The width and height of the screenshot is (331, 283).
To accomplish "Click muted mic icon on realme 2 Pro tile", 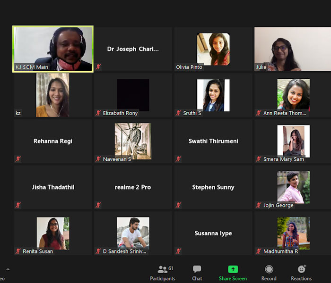I will tap(98, 205).
